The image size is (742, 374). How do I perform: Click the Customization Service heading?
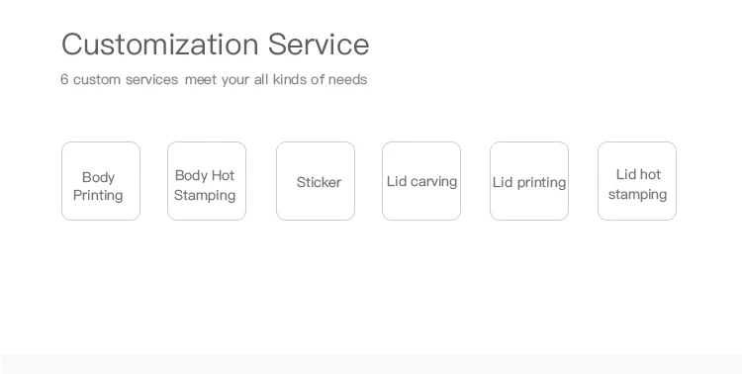[216, 44]
